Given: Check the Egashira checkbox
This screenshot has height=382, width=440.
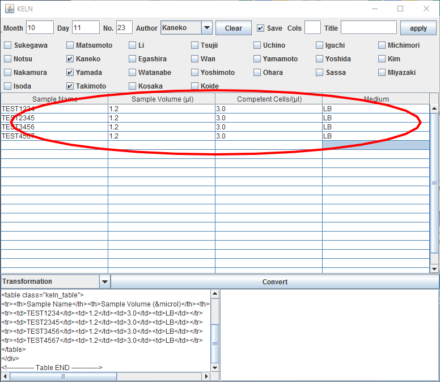Looking at the screenshot, I should (133, 58).
